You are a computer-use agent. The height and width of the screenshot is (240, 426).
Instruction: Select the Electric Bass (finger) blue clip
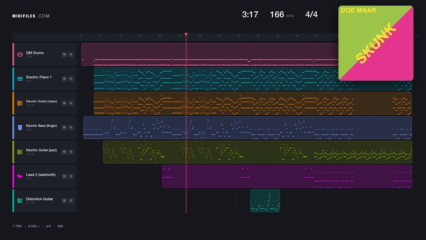click(x=247, y=127)
